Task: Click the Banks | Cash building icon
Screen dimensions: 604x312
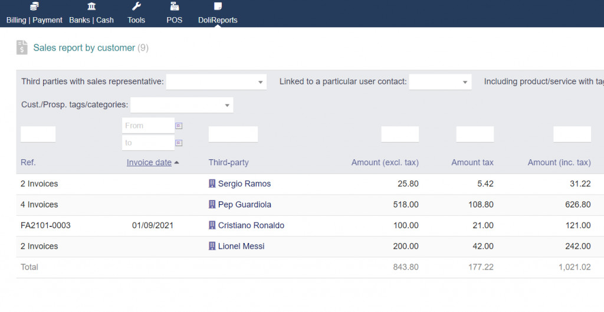Action: tap(91, 6)
